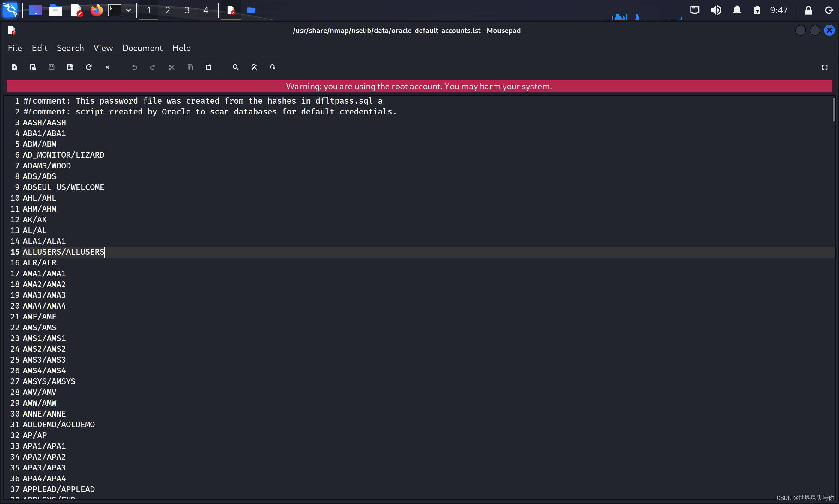Screen dimensions: 839x504
Task: Open the power manager battery icon
Action: coord(757,10)
